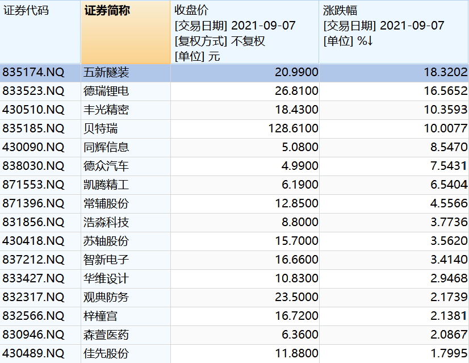Viewport: 469px width, 363px height.
Task: Click change value 4.5566
Action: click(x=449, y=203)
